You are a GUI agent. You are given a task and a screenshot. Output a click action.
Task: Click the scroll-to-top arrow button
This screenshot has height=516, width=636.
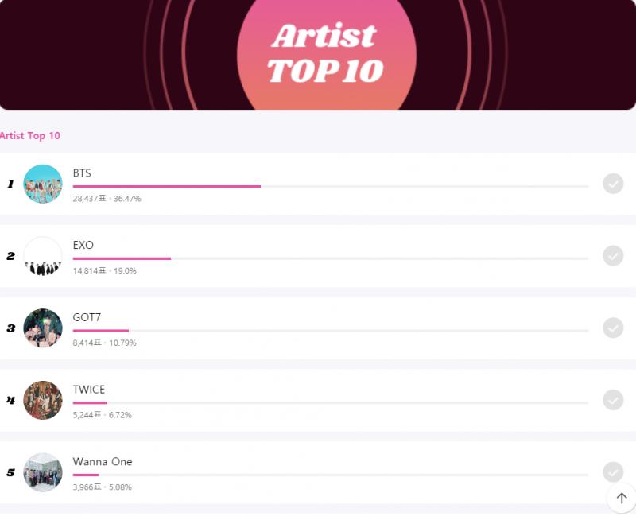tap(622, 498)
